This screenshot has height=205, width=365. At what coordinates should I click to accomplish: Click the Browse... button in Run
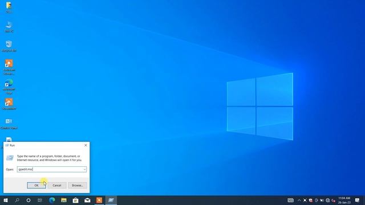[x=78, y=185]
